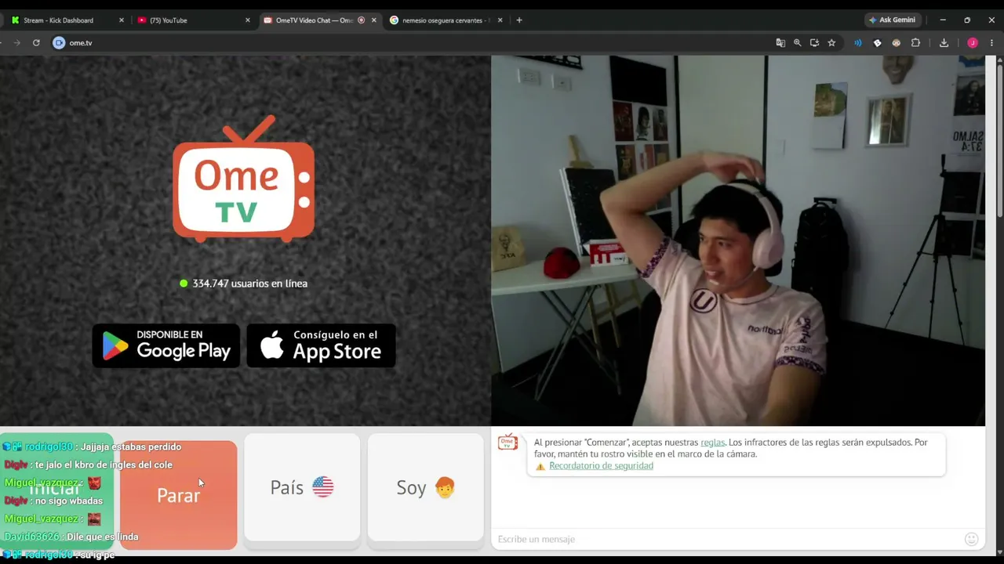Bookmark this page with the star
Screen dimensions: 1004x564
point(831,43)
